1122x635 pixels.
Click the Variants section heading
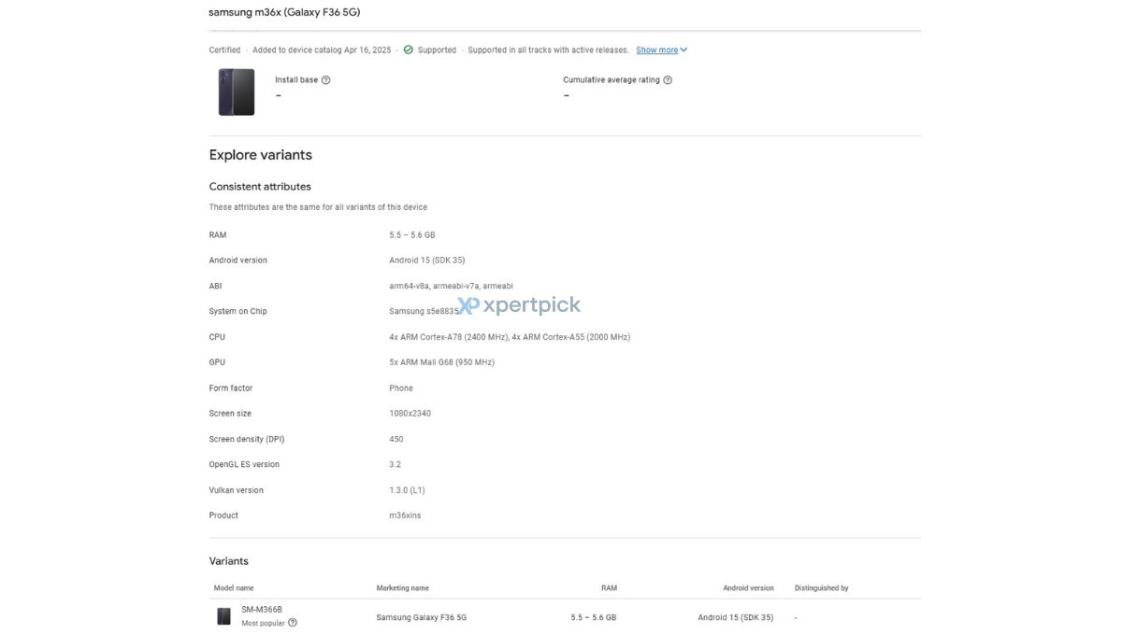coord(230,560)
